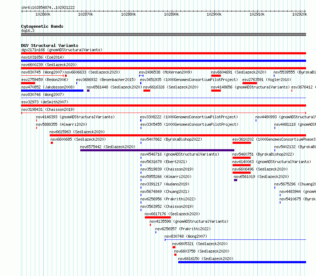Viewport: 316px width, 276px height.
Task: Click nsv5402132 ByrskaBishop label
Action: 295,147
